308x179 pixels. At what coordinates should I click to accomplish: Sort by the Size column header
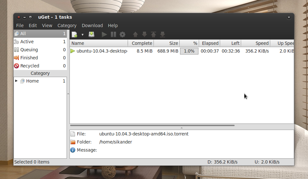click(166, 43)
